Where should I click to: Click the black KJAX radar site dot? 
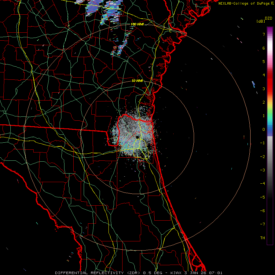tap(137, 137)
